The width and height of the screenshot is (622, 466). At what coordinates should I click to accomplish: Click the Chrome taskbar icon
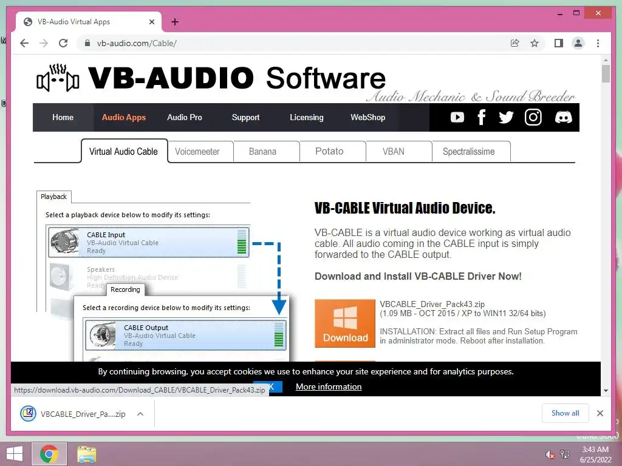49,454
